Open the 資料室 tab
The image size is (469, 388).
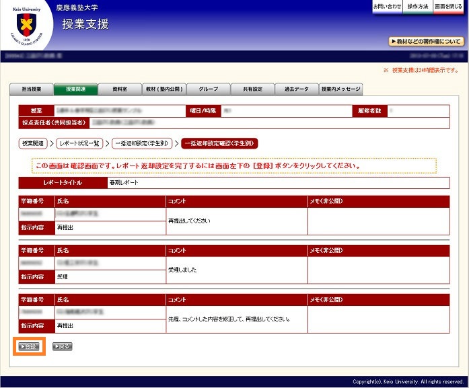click(120, 89)
